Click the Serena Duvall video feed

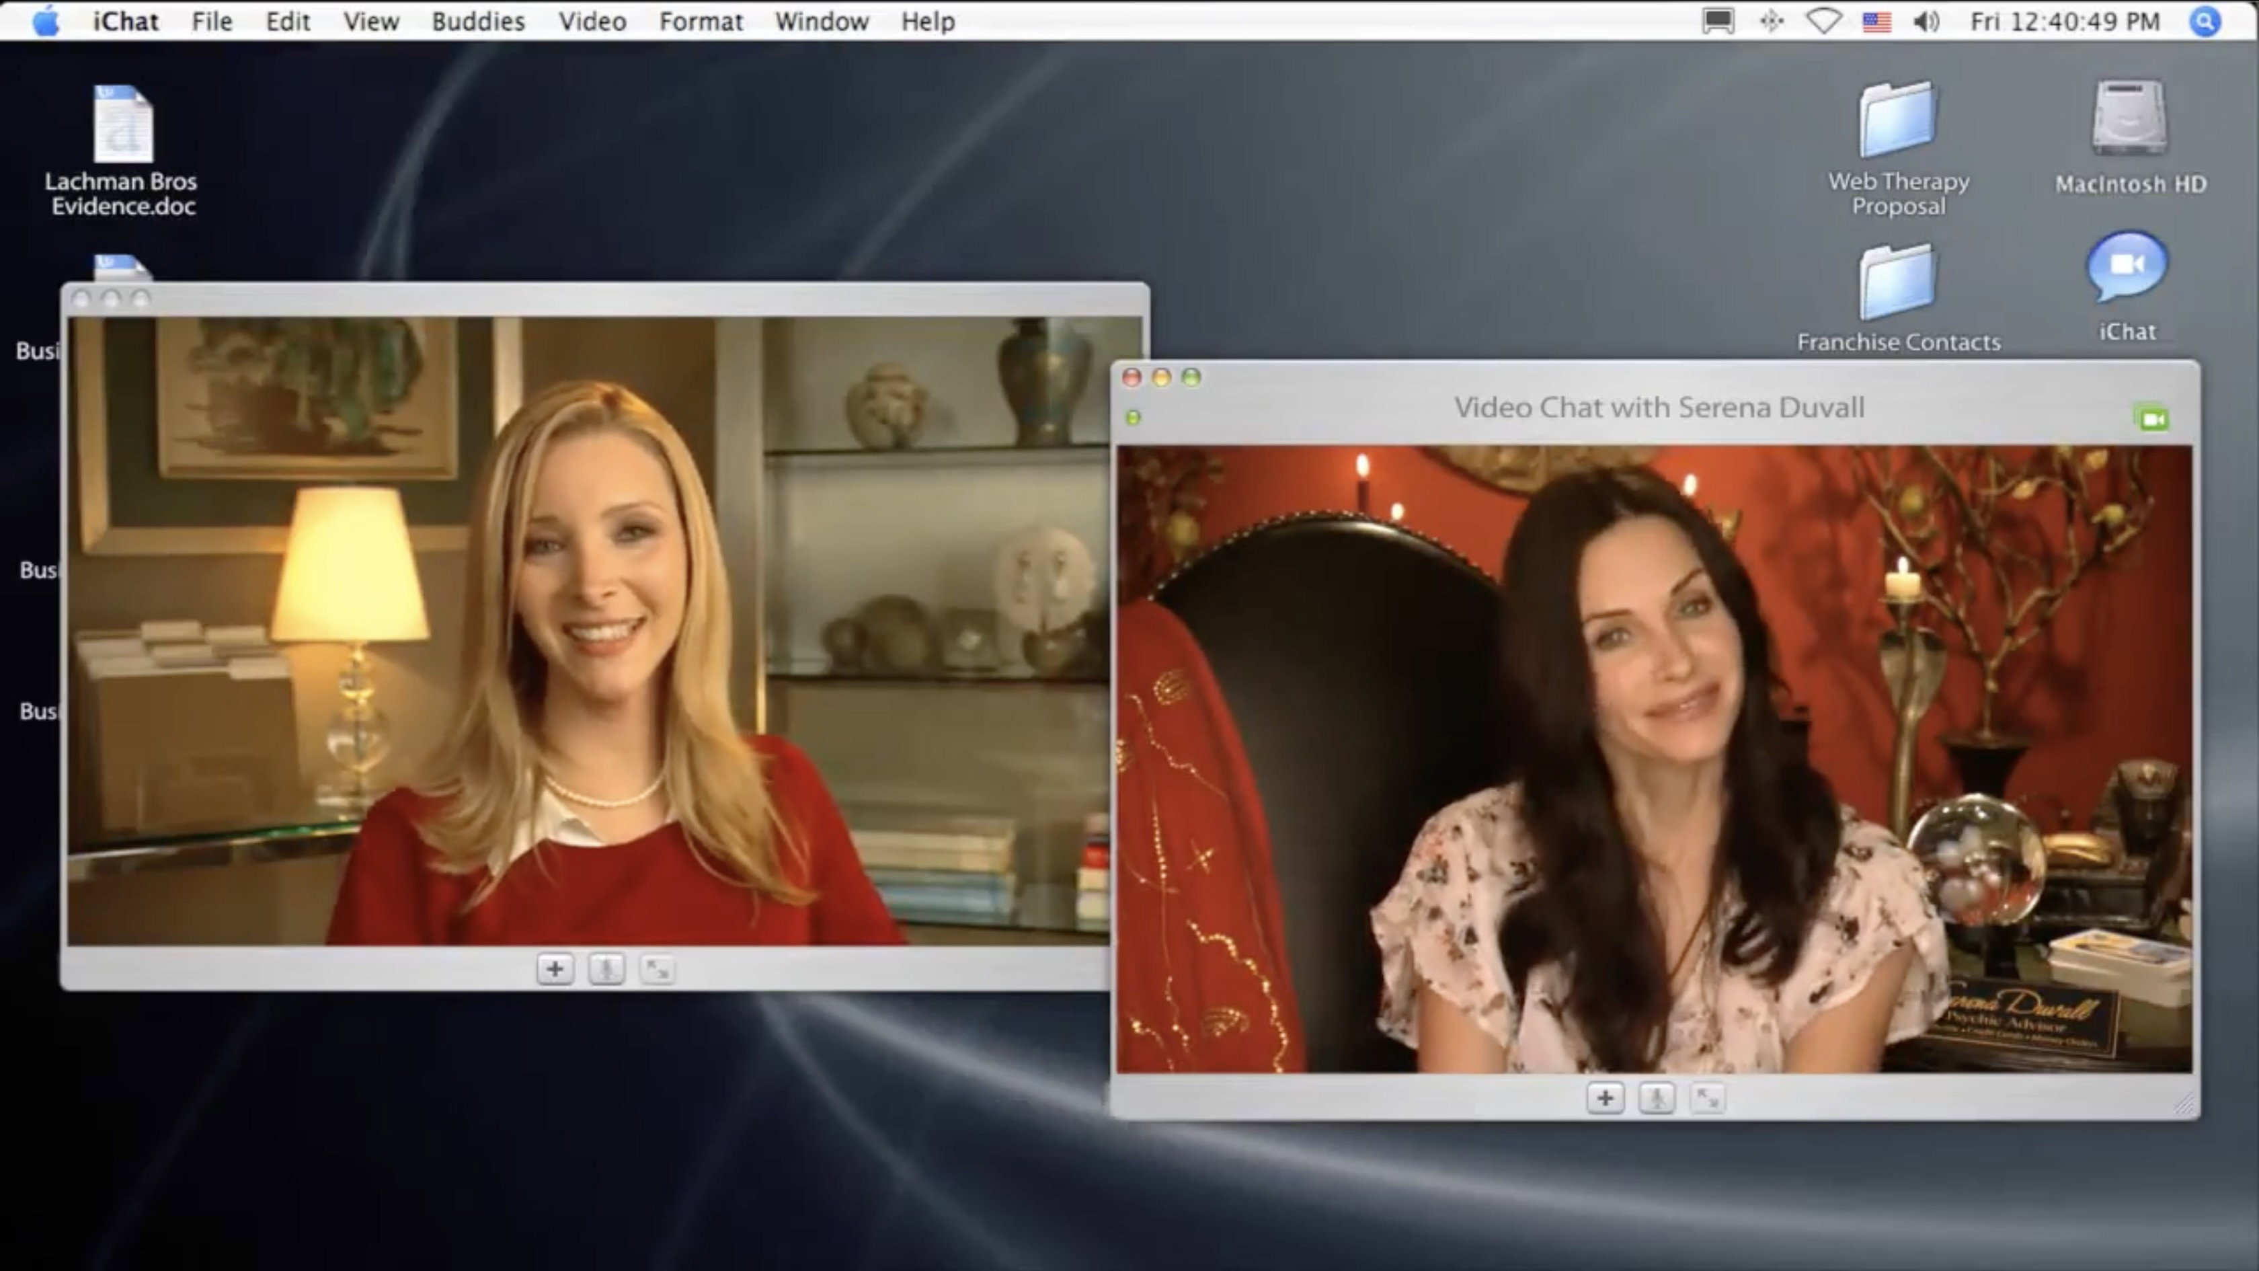[1654, 760]
